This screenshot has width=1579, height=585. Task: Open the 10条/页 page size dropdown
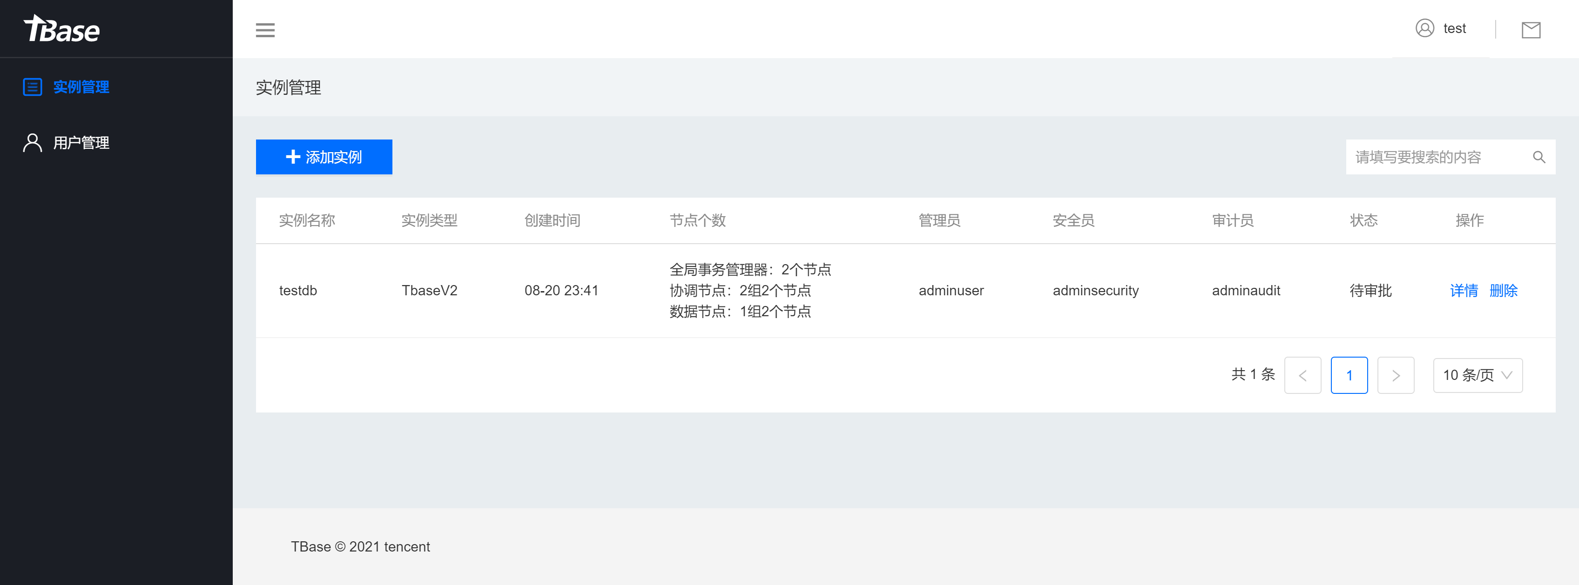pos(1477,375)
